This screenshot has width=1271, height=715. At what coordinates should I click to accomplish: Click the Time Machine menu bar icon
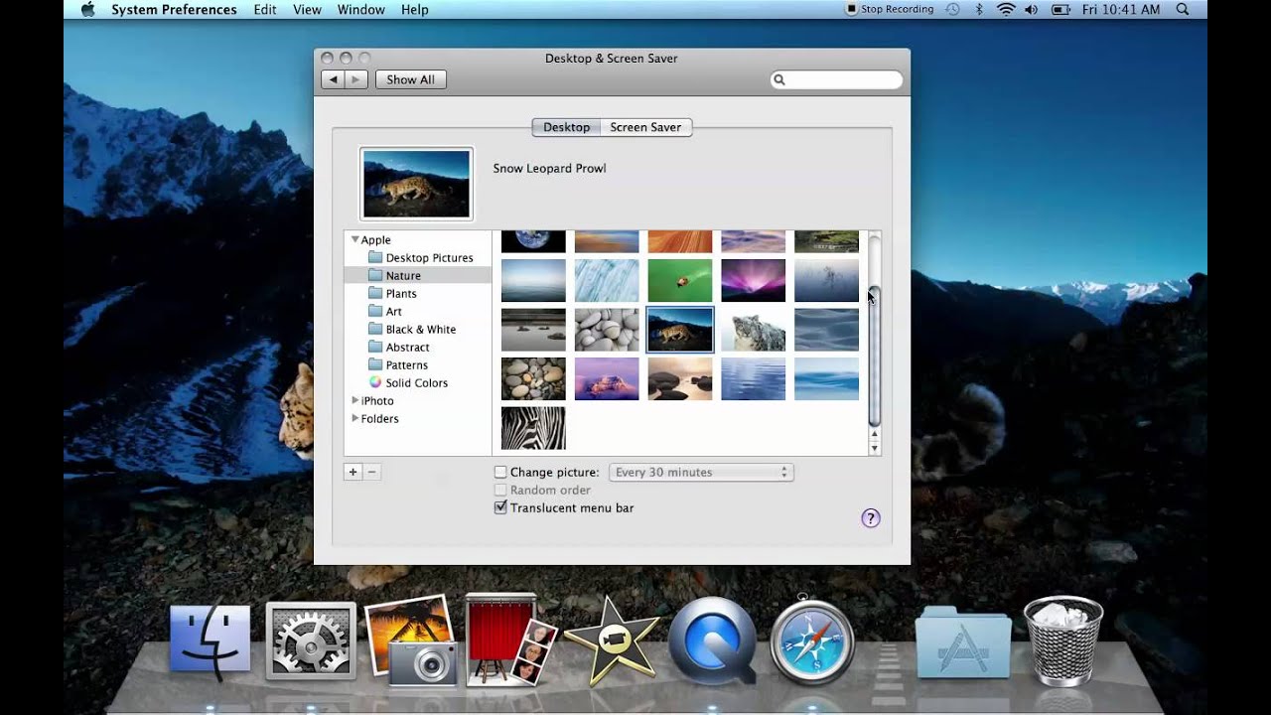[x=952, y=10]
